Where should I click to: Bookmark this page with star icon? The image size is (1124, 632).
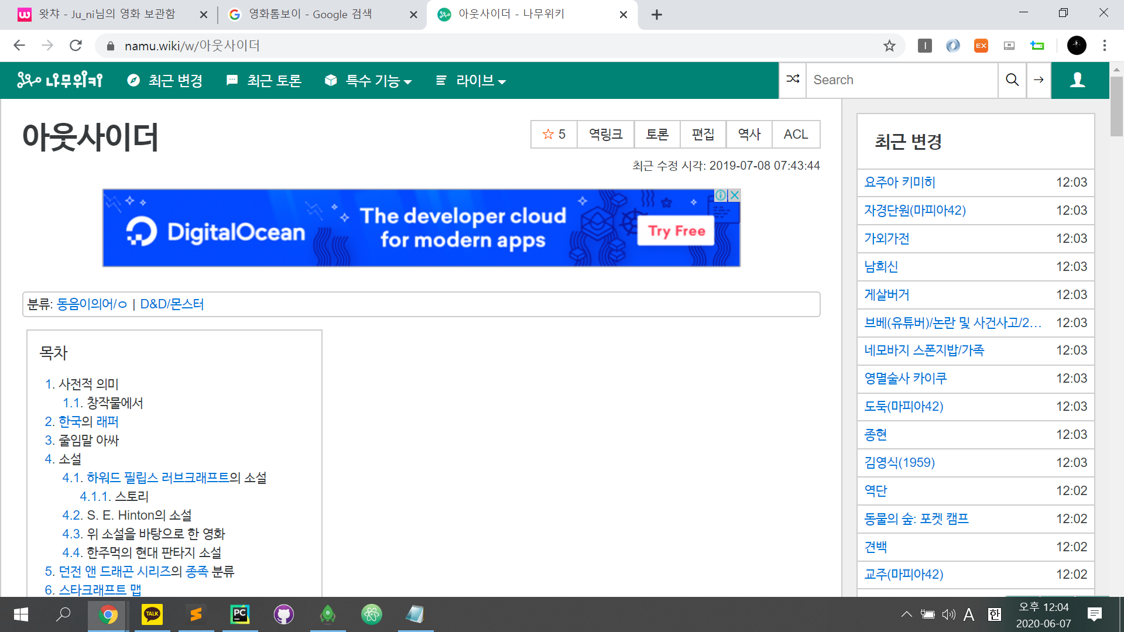tap(889, 46)
